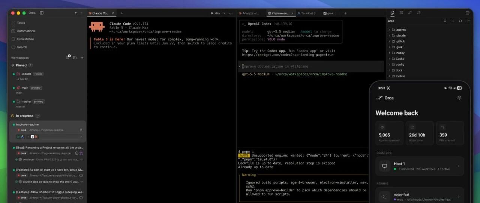This screenshot has height=203, width=480.
Task: Go back with the left arrow
Action: [76, 13]
